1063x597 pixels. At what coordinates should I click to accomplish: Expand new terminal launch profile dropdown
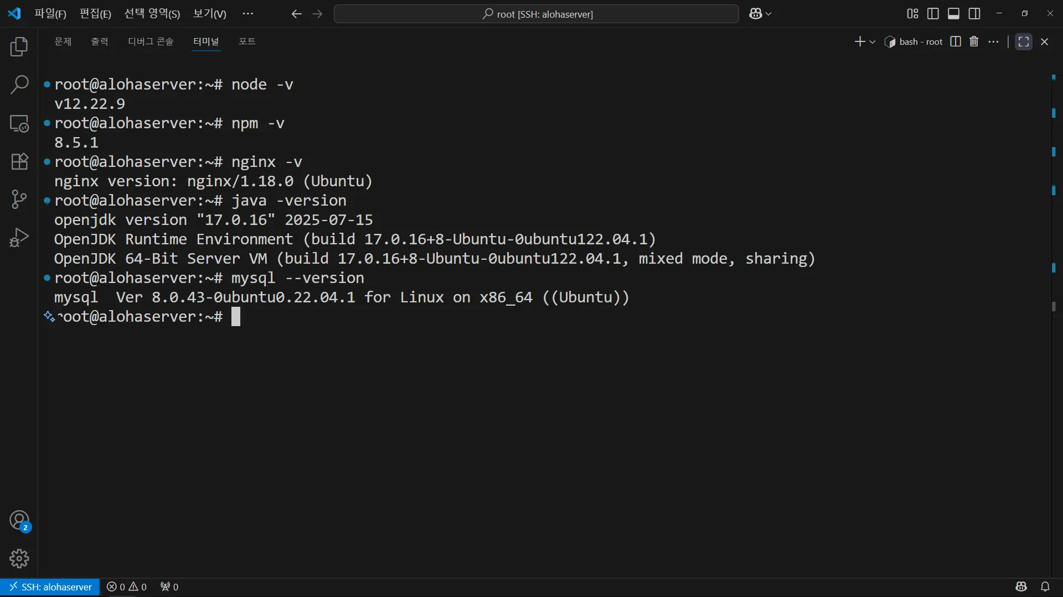pos(873,42)
